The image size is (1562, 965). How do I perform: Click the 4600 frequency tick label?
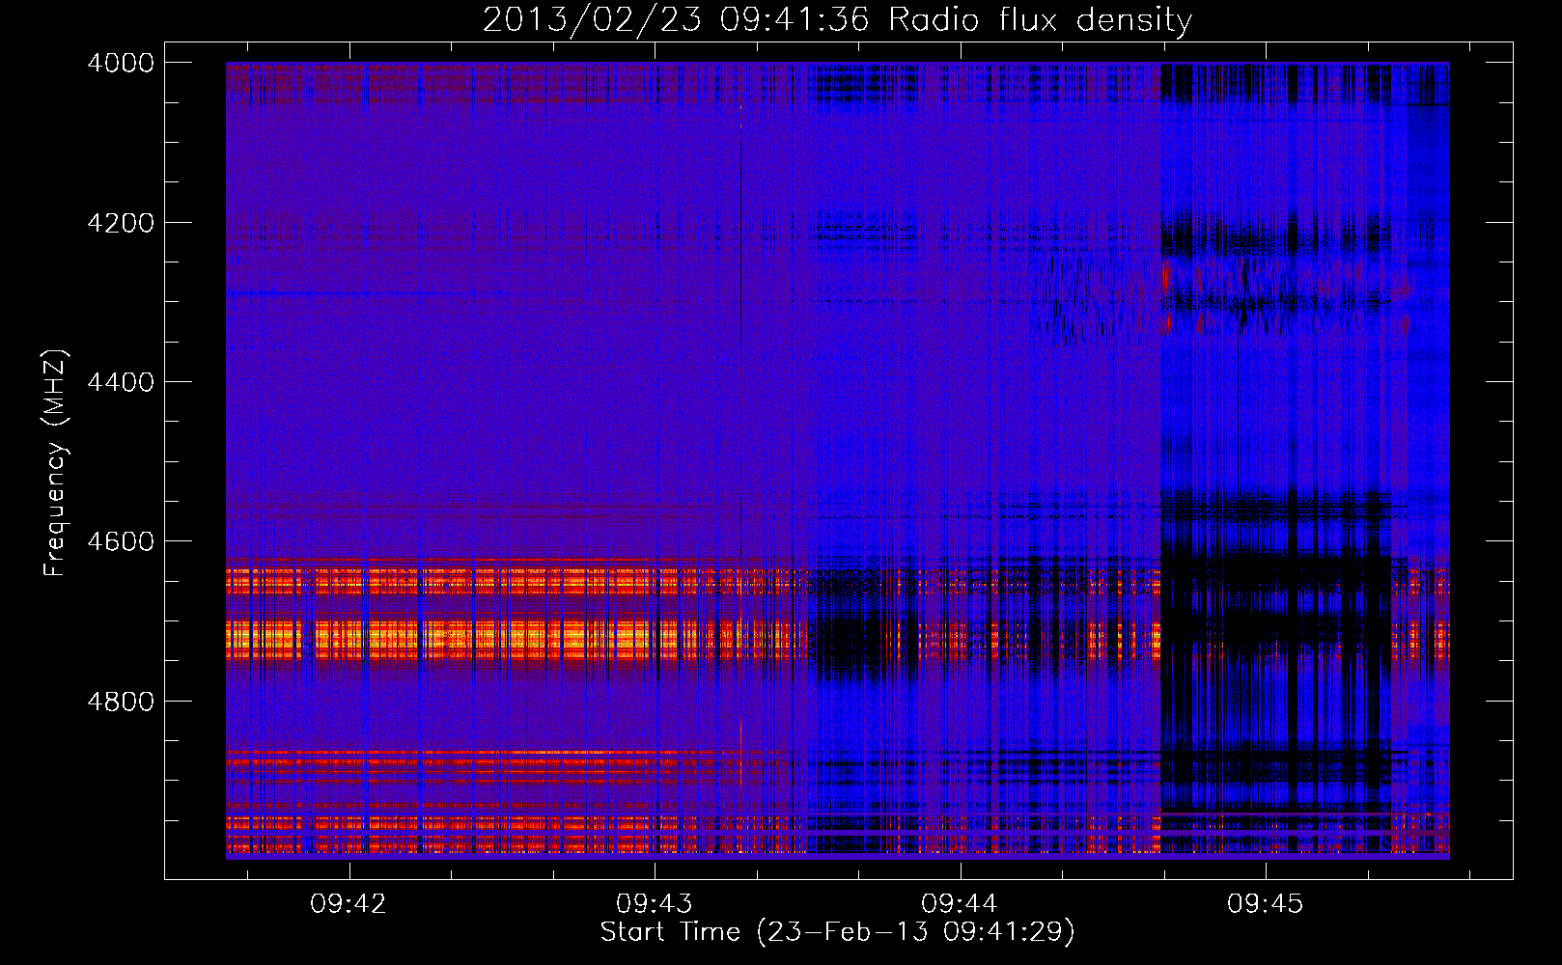[x=121, y=541]
